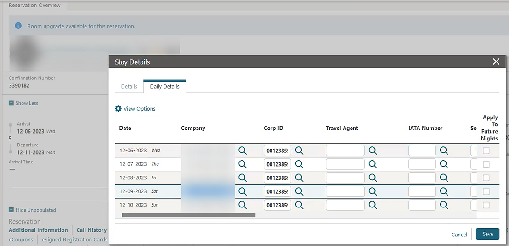Search IATA Number for 12-10-2023 row

tap(444, 205)
